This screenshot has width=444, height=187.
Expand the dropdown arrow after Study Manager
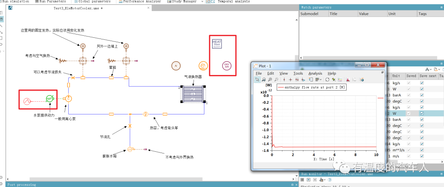click(x=202, y=1)
